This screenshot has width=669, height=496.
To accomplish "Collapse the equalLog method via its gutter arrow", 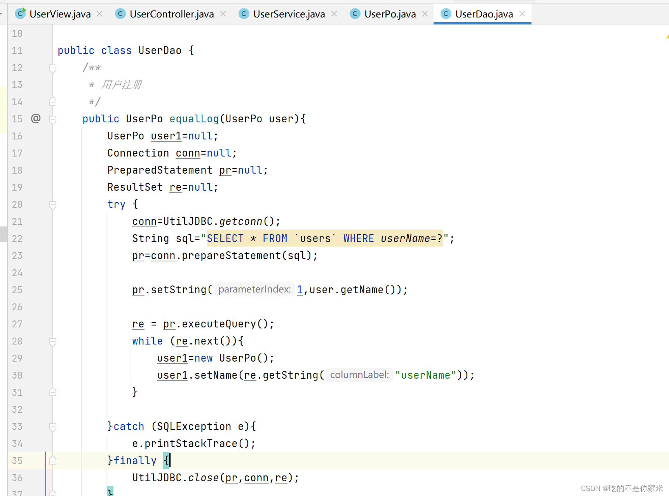I will [x=52, y=119].
